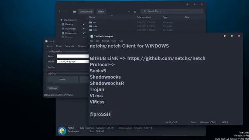Click the Netch application icon in details pane
The width and height of the screenshot is (249, 140).
(62, 131)
